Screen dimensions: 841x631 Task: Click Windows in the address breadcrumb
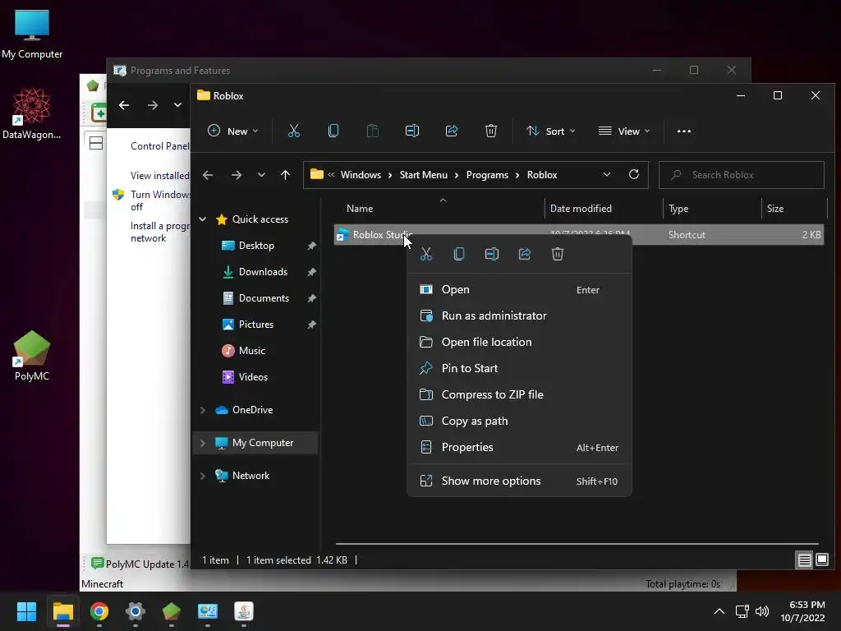pyautogui.click(x=361, y=175)
